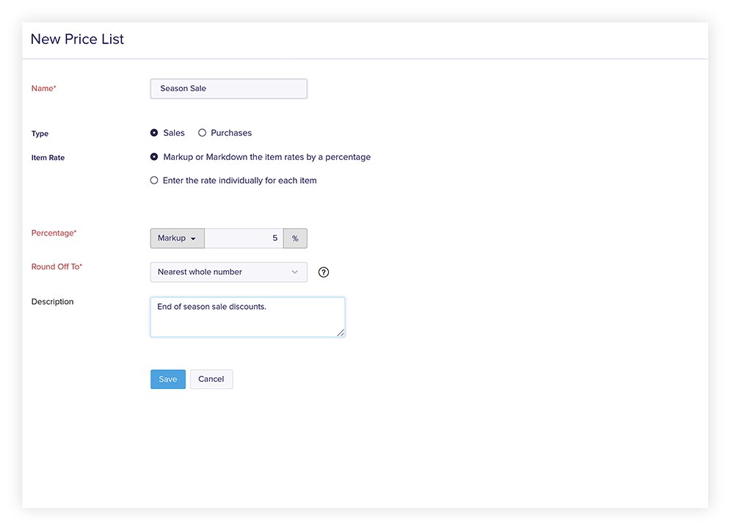Click the chevron inside Round Off To field

(x=297, y=272)
